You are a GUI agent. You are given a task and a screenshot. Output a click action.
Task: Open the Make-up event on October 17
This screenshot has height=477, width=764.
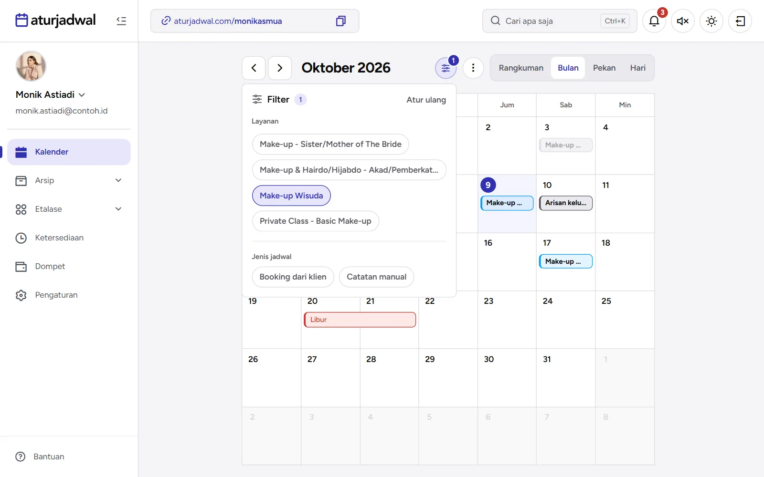pyautogui.click(x=566, y=261)
